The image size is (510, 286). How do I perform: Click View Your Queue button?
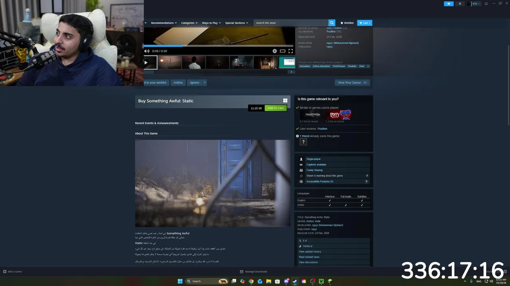(x=352, y=83)
